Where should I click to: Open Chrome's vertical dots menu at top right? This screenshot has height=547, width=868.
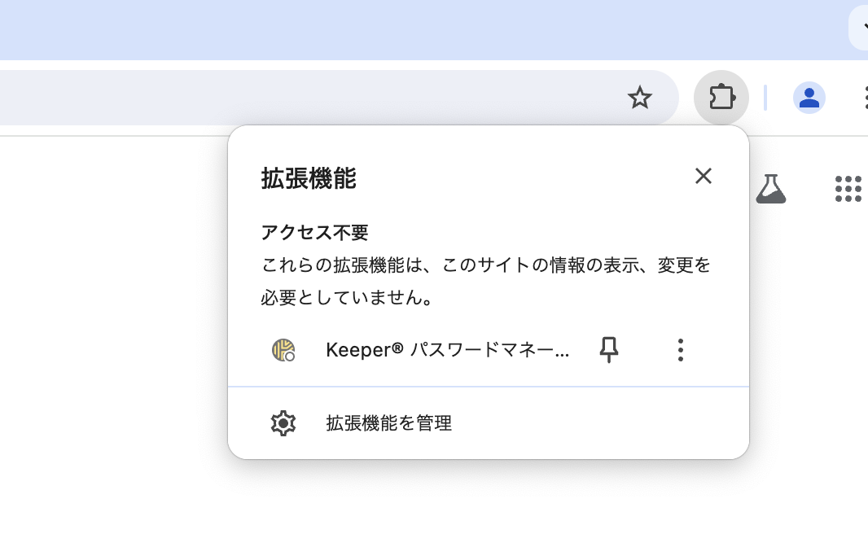coord(866,97)
